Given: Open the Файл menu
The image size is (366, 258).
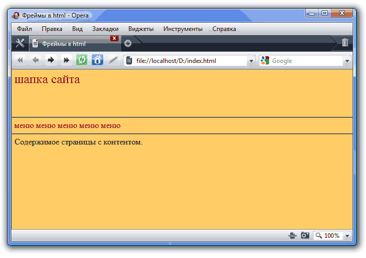Looking at the screenshot, I should pyautogui.click(x=25, y=29).
